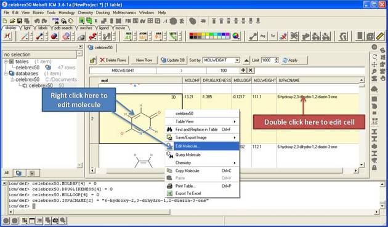Add a filter with the plus icon
The height and width of the screenshot is (227, 388).
click(243, 70)
